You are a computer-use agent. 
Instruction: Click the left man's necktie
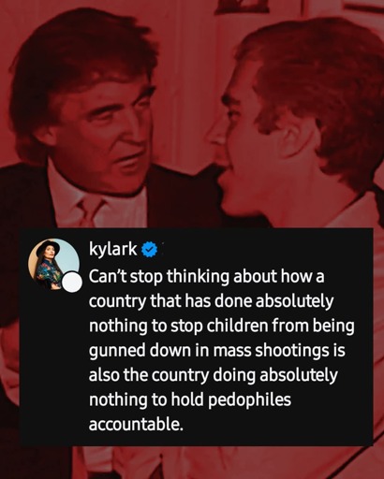(x=89, y=210)
